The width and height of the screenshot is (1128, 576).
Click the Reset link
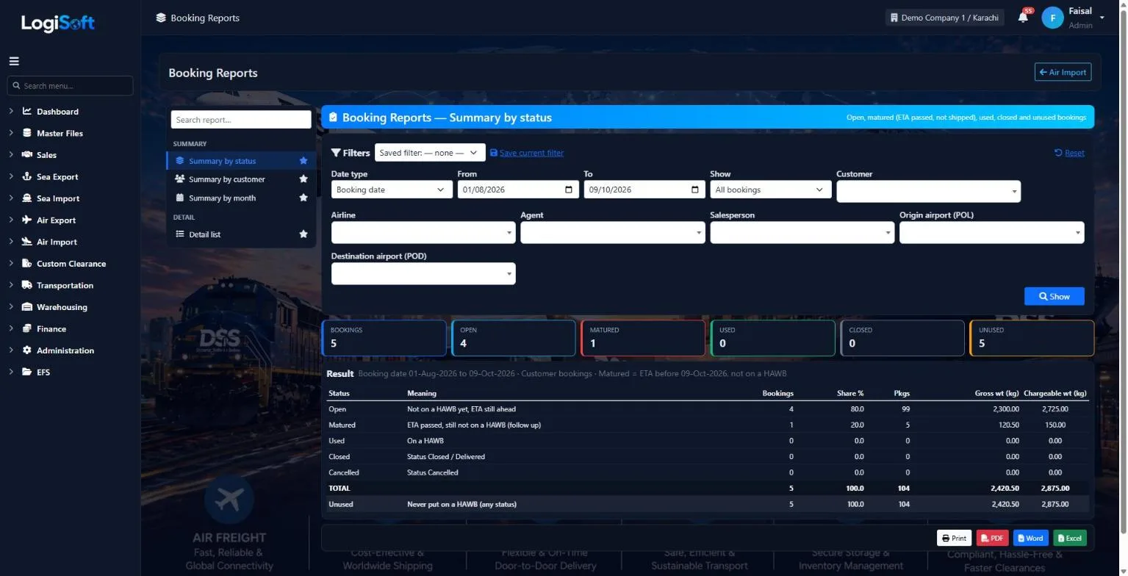(1069, 153)
